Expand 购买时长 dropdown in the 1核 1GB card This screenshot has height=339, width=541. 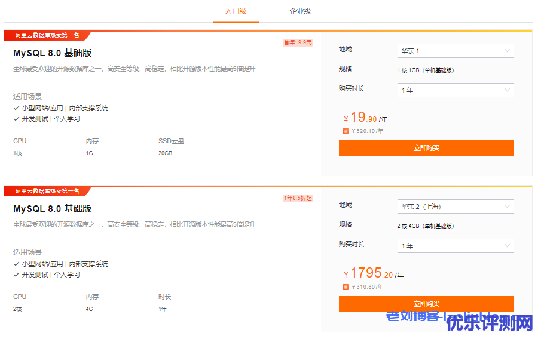pos(456,90)
